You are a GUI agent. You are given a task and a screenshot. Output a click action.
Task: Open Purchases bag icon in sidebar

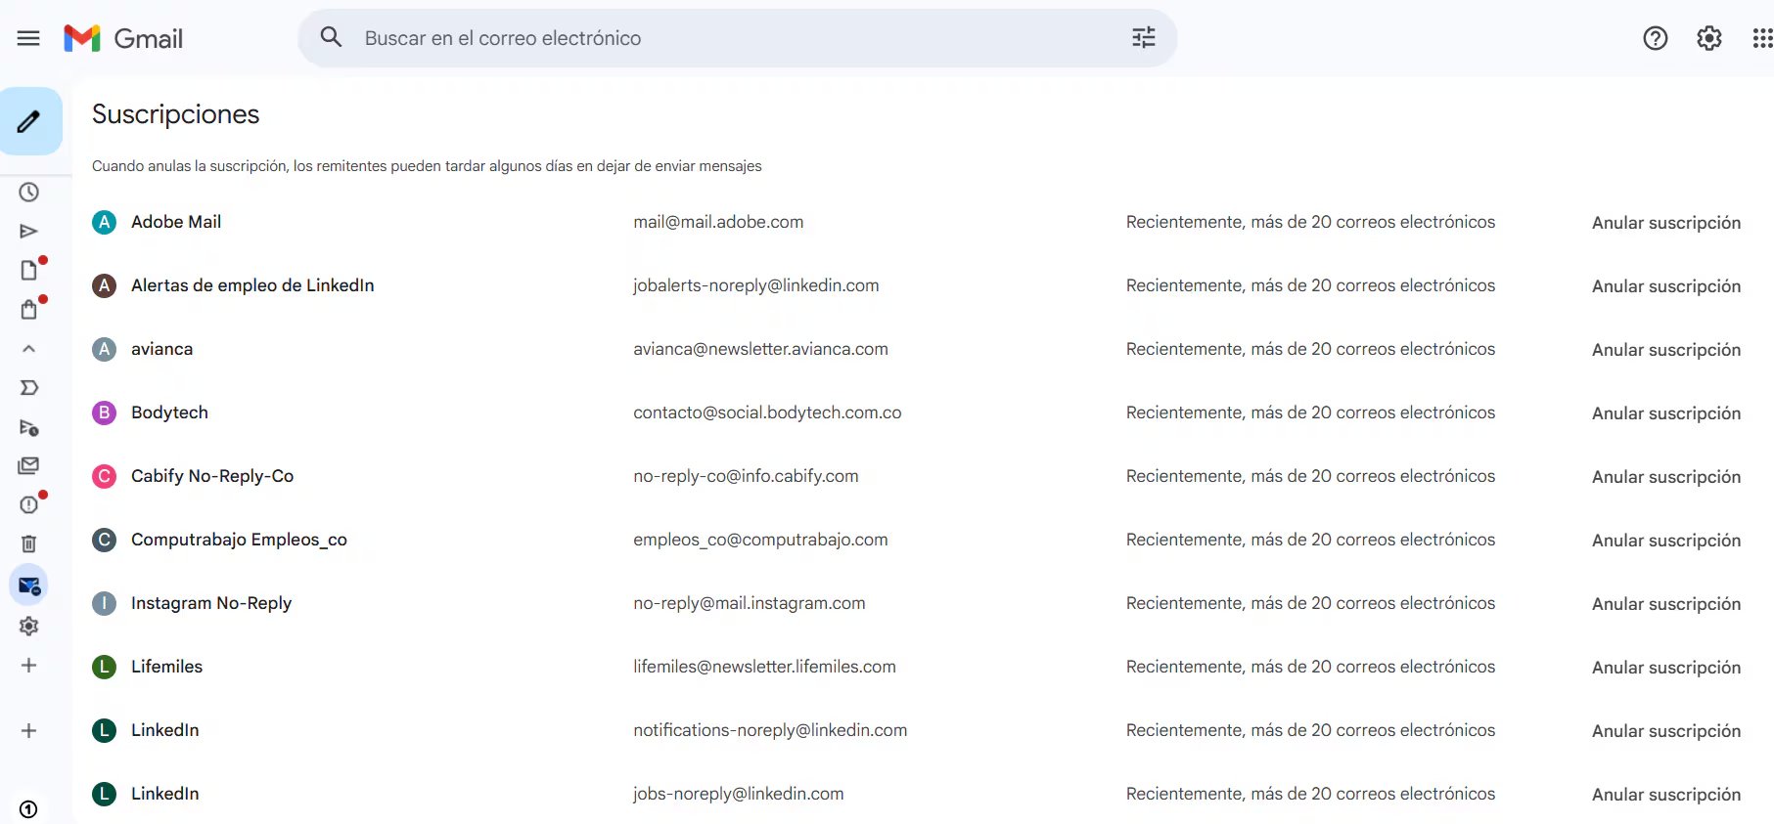[x=29, y=309]
